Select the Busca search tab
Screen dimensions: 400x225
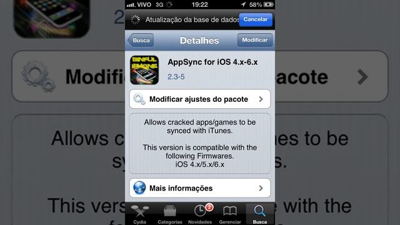click(x=260, y=214)
